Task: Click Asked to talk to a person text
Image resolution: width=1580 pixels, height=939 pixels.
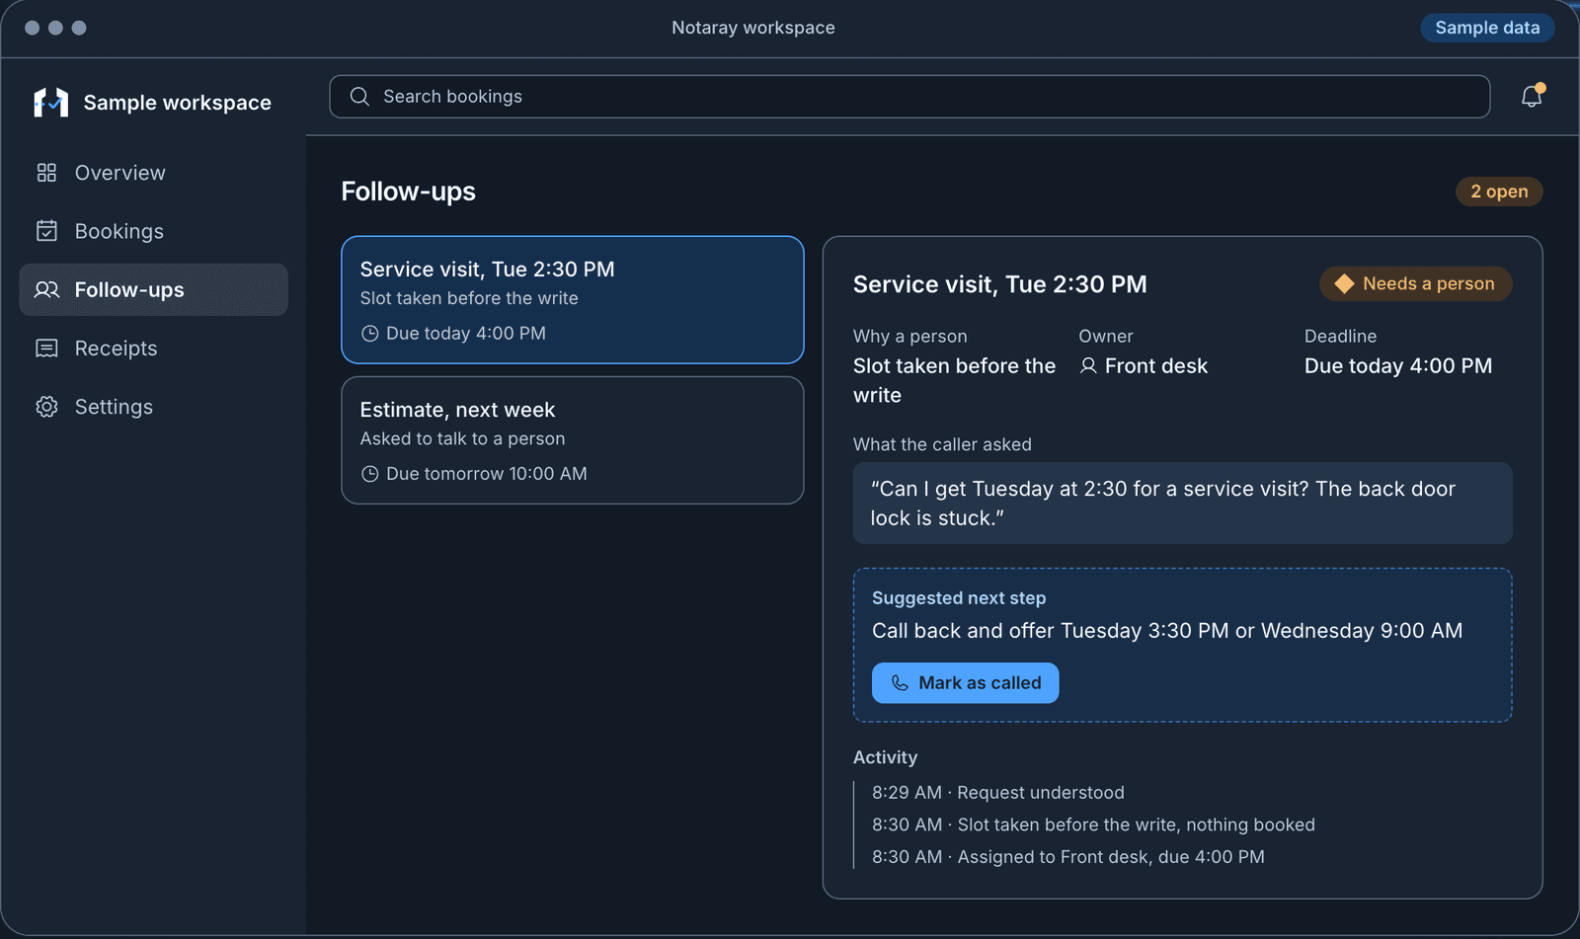Action: pos(462,438)
